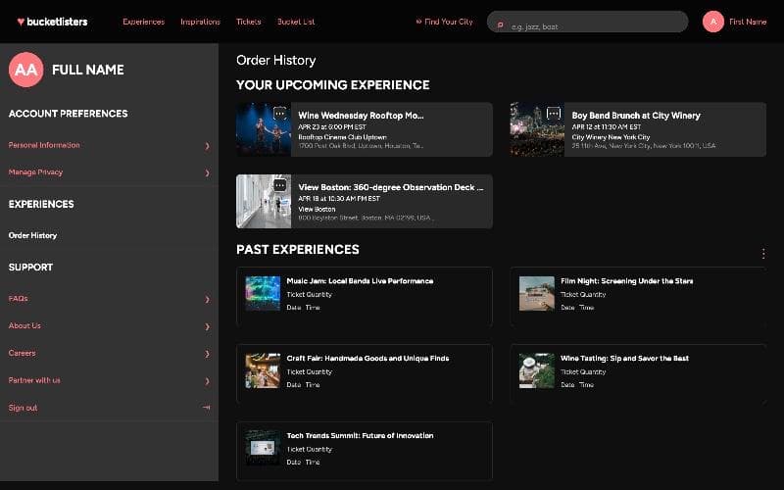Image resolution: width=784 pixels, height=490 pixels.
Task: Expand the Partner with us chevron
Action: coord(207,381)
